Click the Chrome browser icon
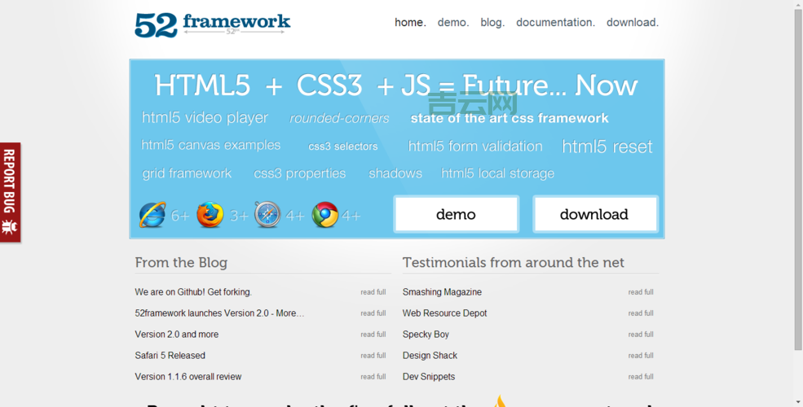 point(324,215)
